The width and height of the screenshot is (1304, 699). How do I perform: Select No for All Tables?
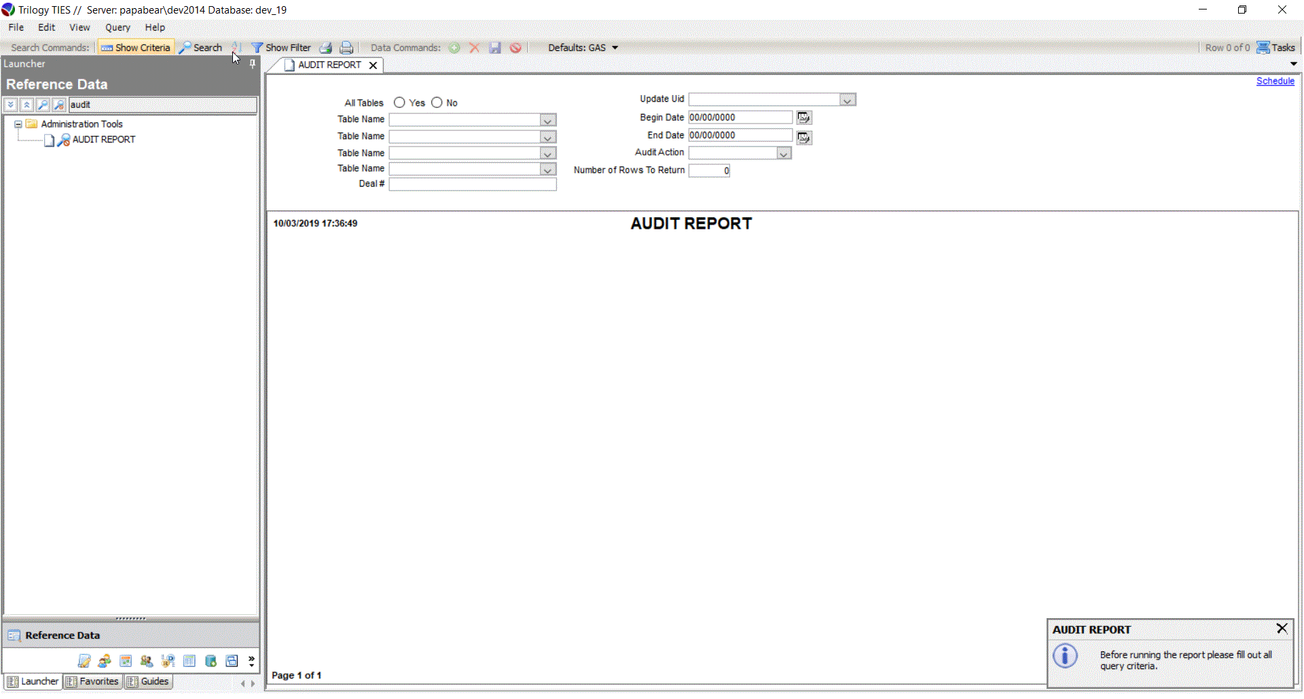coord(437,102)
